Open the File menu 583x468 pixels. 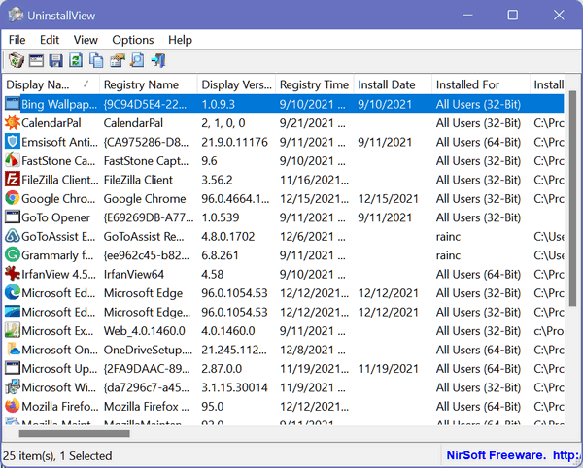(17, 40)
